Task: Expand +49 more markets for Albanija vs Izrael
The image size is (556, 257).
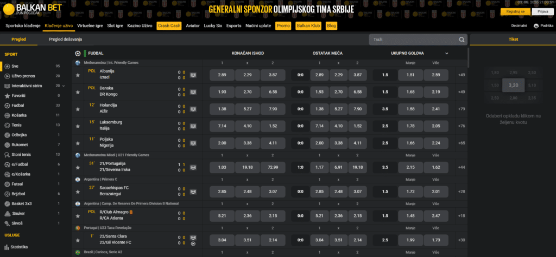Action: (462, 75)
